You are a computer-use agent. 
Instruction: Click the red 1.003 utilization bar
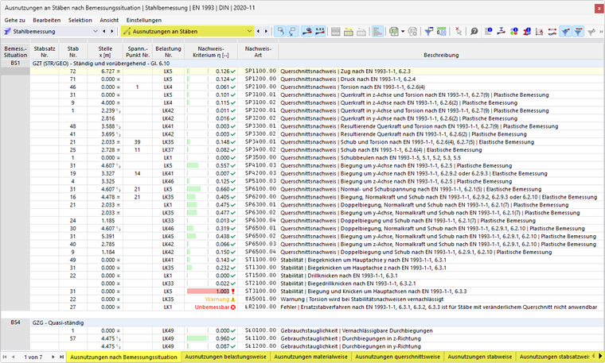pos(208,292)
